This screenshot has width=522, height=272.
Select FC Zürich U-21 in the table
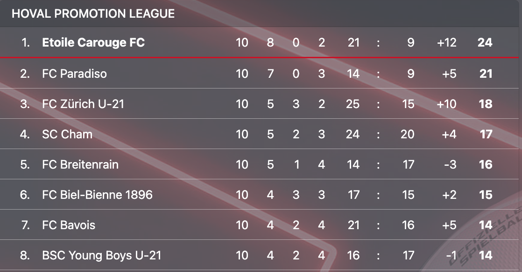coord(83,104)
